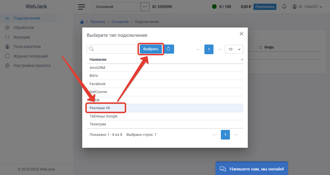The image size is (330, 175).
Task: Click the green status indicator dot
Action: coord(214,7)
